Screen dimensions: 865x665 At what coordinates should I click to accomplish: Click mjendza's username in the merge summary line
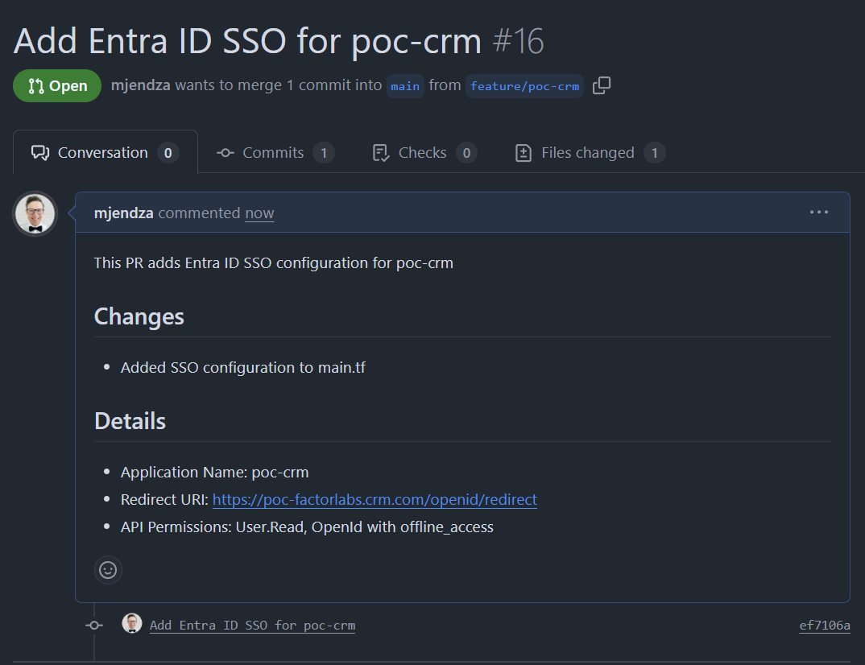pyautogui.click(x=140, y=85)
